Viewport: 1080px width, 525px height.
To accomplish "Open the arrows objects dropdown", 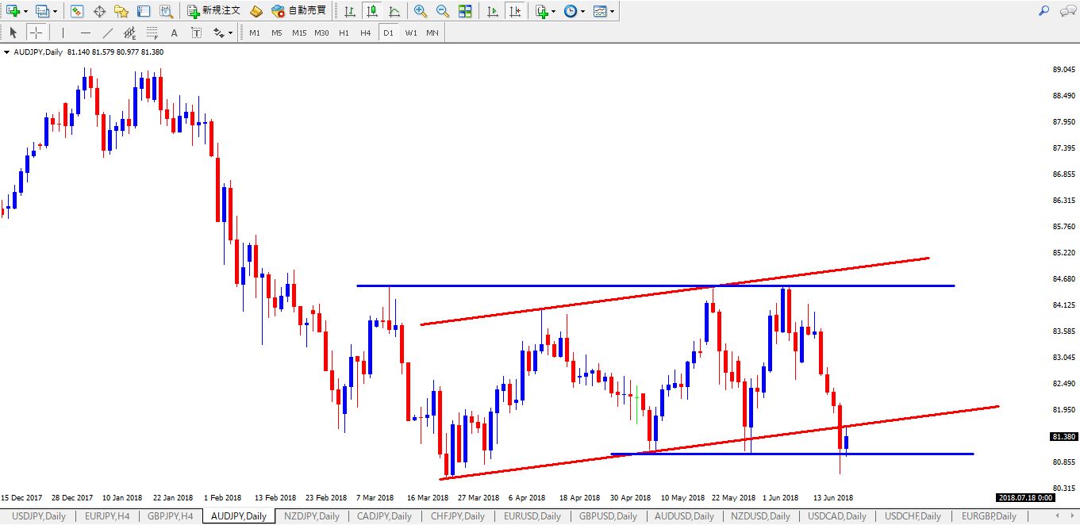I will pyautogui.click(x=231, y=33).
